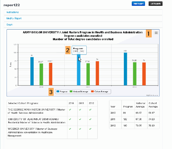
Task: Open the chart context menu hamburger icon
Action: tap(156, 33)
